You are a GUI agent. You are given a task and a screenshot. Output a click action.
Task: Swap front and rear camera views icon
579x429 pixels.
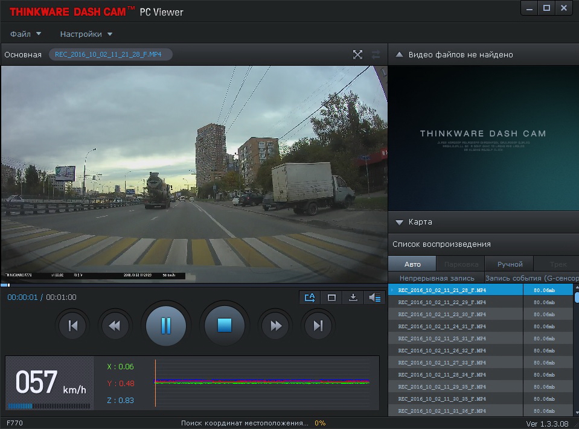376,54
